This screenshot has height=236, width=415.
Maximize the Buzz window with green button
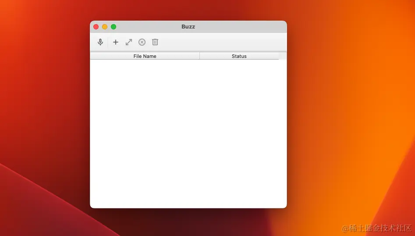(x=114, y=27)
